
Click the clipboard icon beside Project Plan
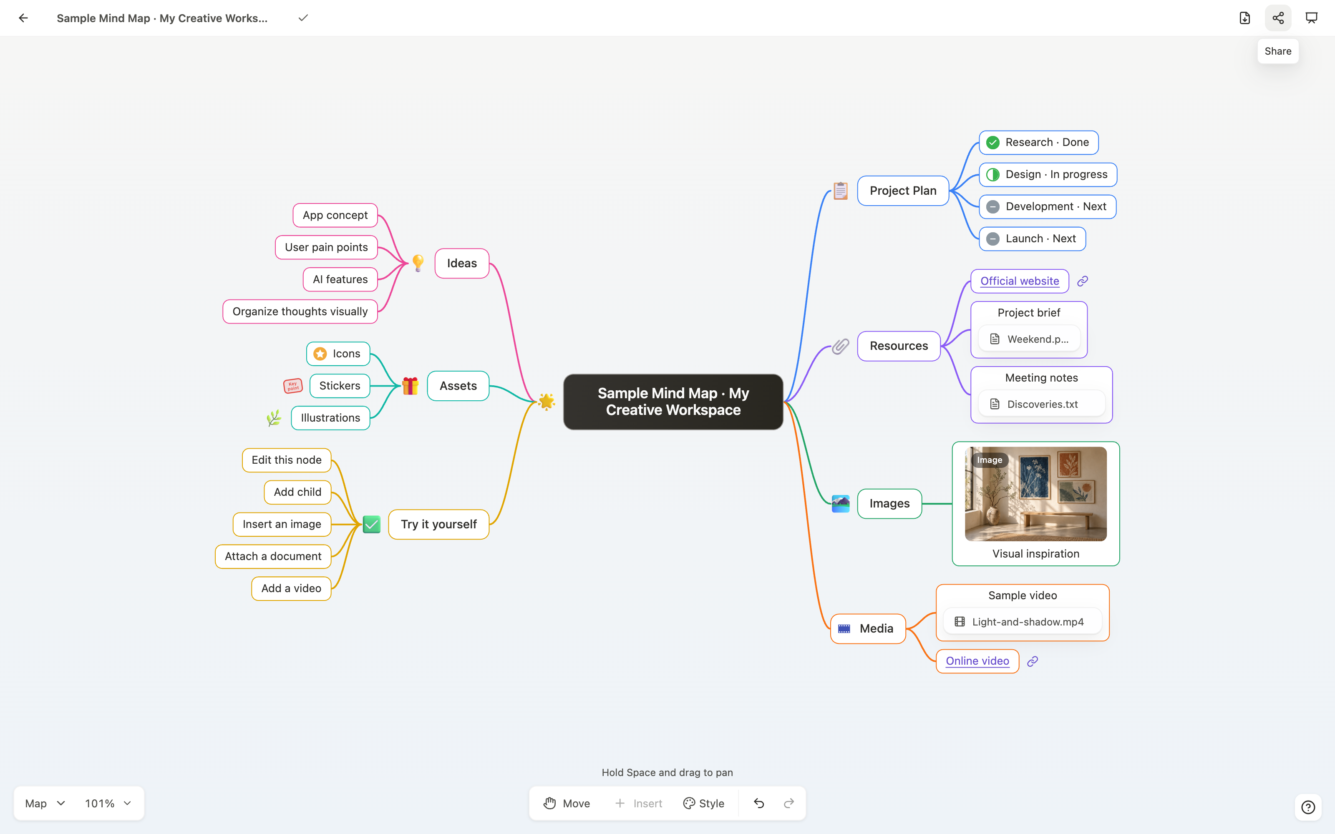[840, 190]
